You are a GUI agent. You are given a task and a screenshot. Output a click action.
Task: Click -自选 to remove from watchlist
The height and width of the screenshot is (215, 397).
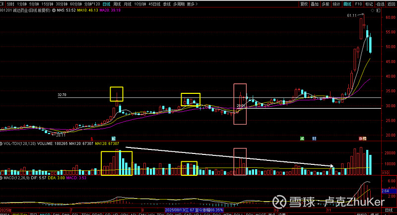tap(380, 4)
